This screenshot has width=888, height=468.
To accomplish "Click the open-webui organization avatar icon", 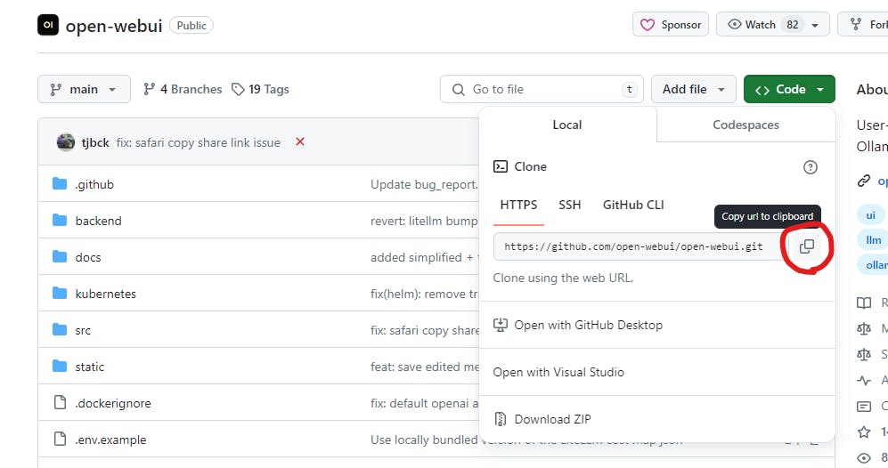I will coord(48,25).
